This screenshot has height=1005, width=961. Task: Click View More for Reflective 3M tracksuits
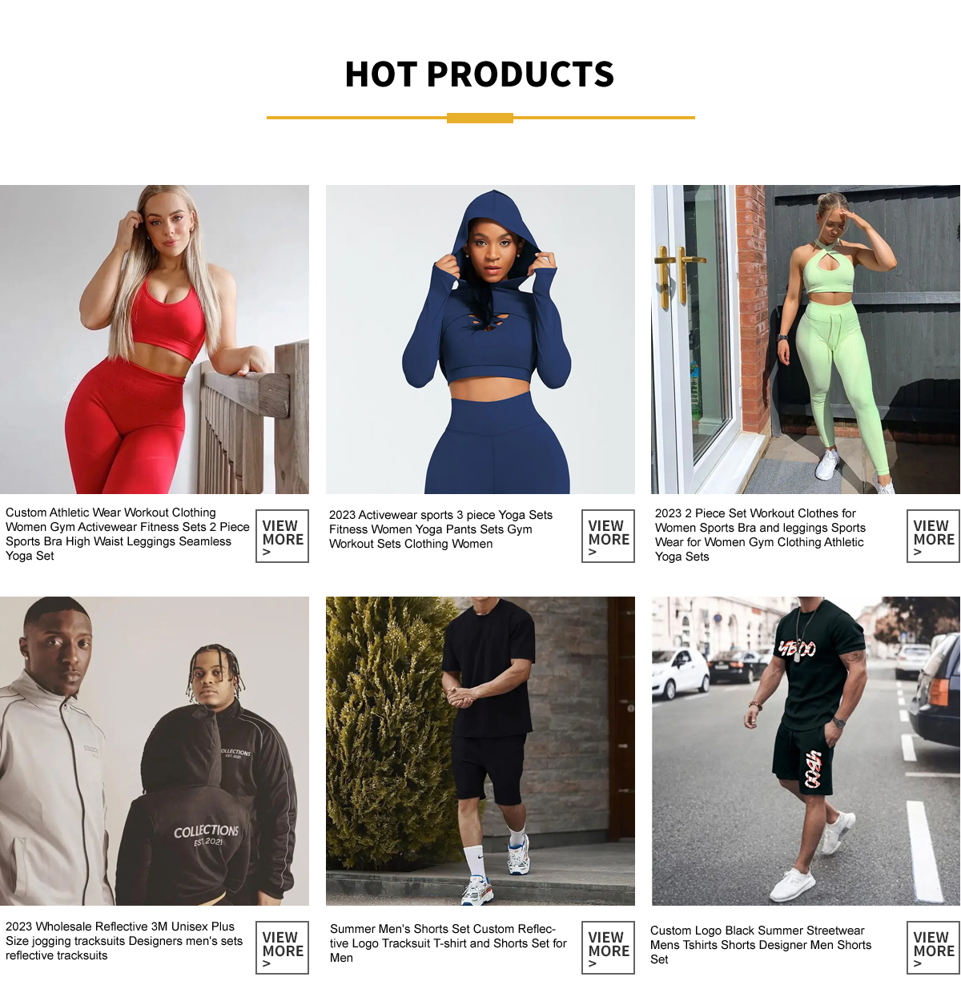[x=282, y=947]
